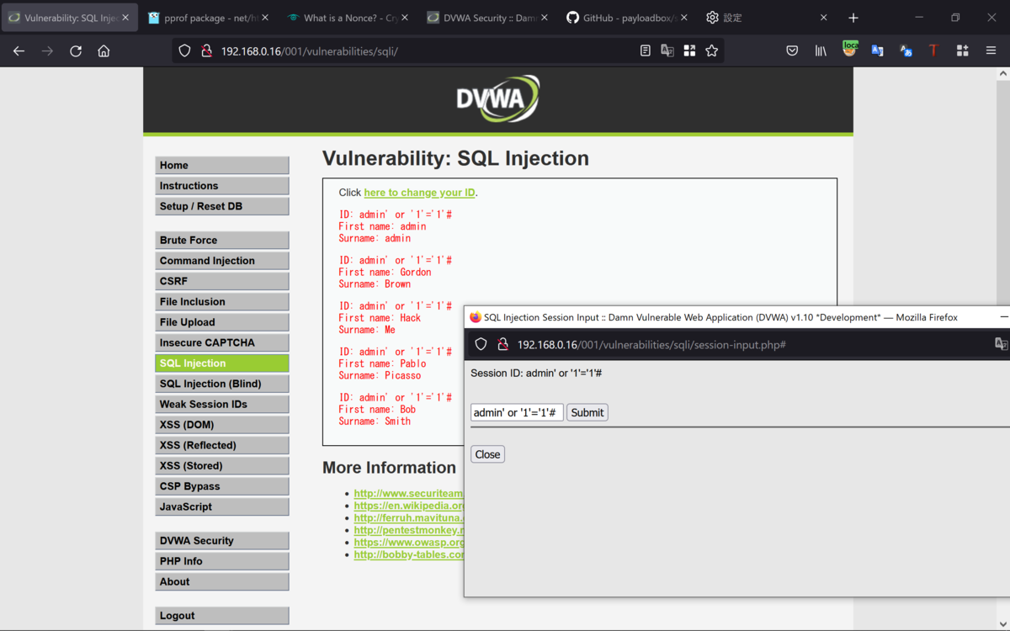The image size is (1010, 631).
Task: Click the insecure connection lock icon in main address bar
Action: (x=206, y=50)
